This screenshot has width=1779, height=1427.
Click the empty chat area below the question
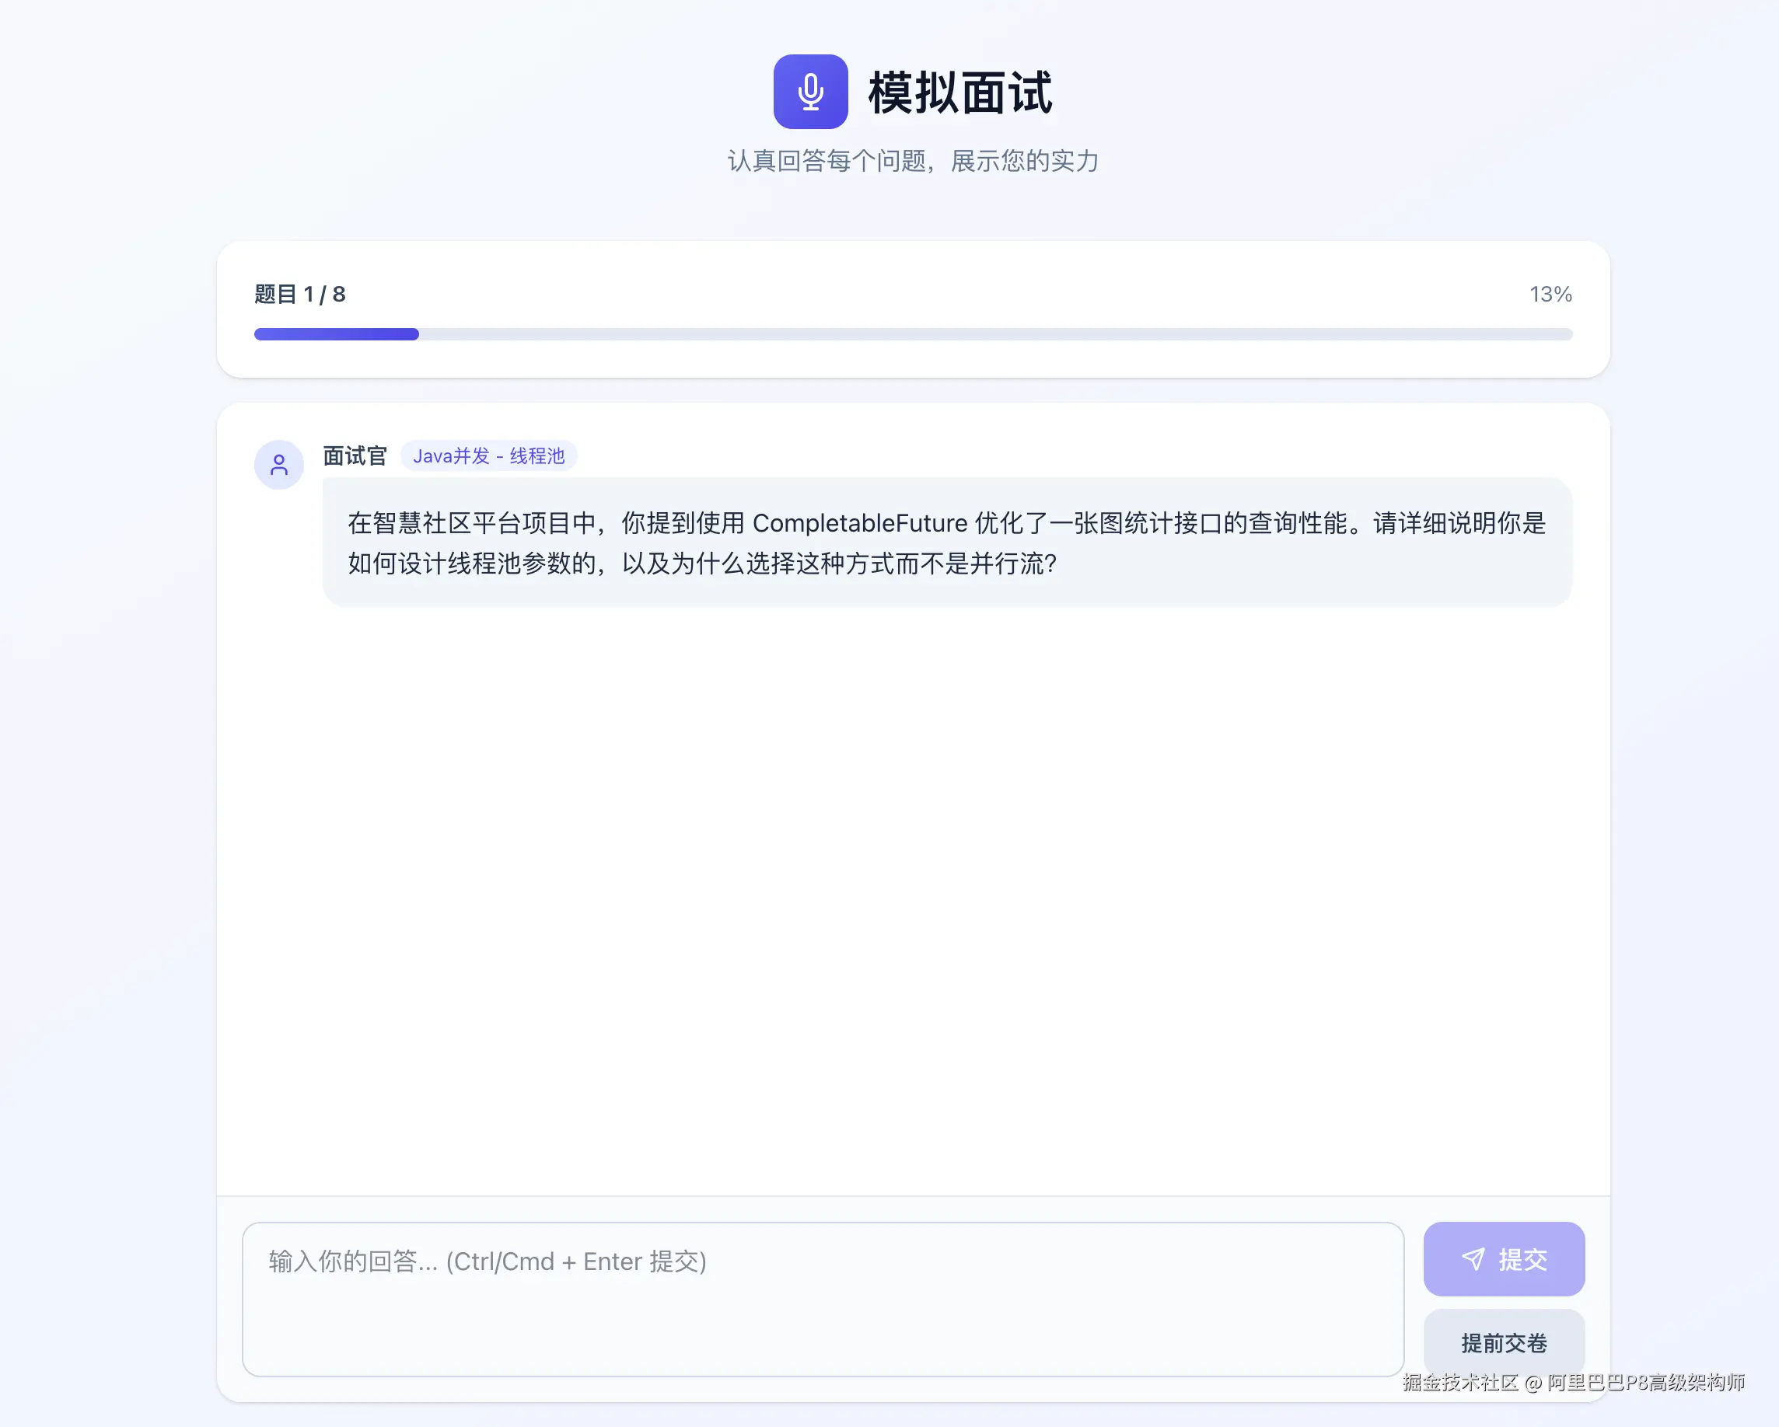913,899
